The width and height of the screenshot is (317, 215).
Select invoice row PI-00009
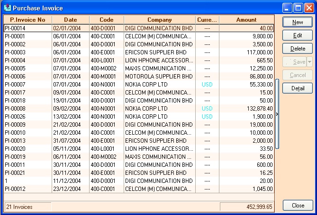(x=139, y=125)
